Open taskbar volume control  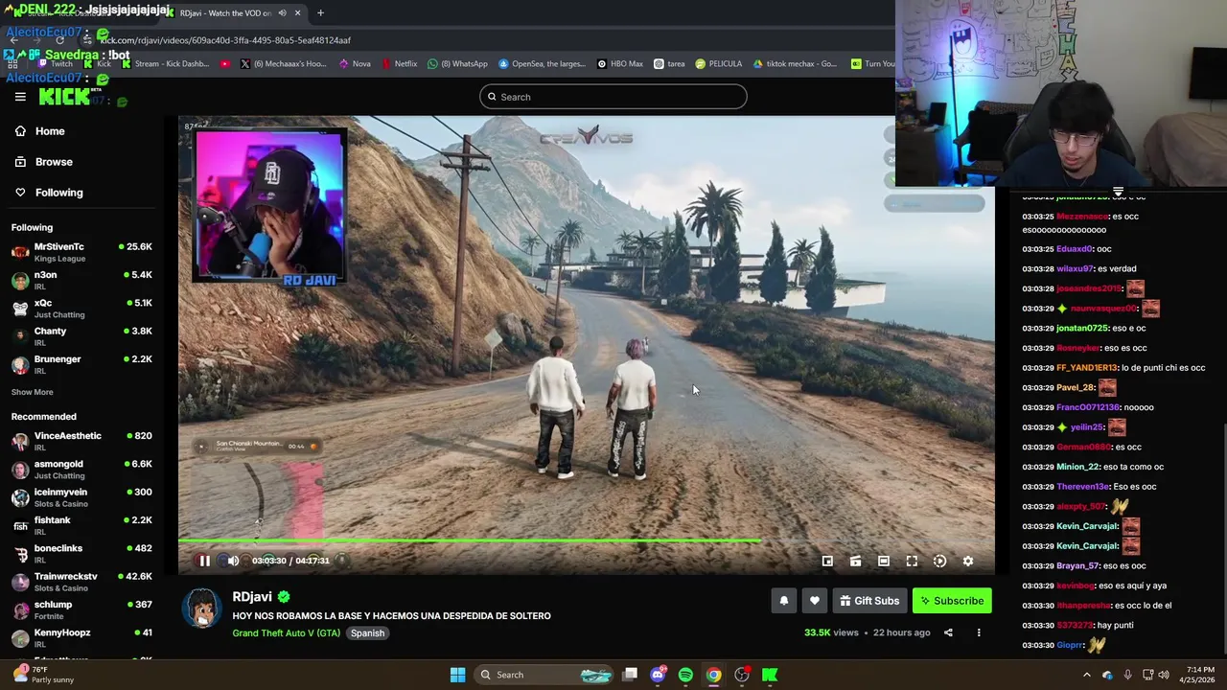[1164, 675]
